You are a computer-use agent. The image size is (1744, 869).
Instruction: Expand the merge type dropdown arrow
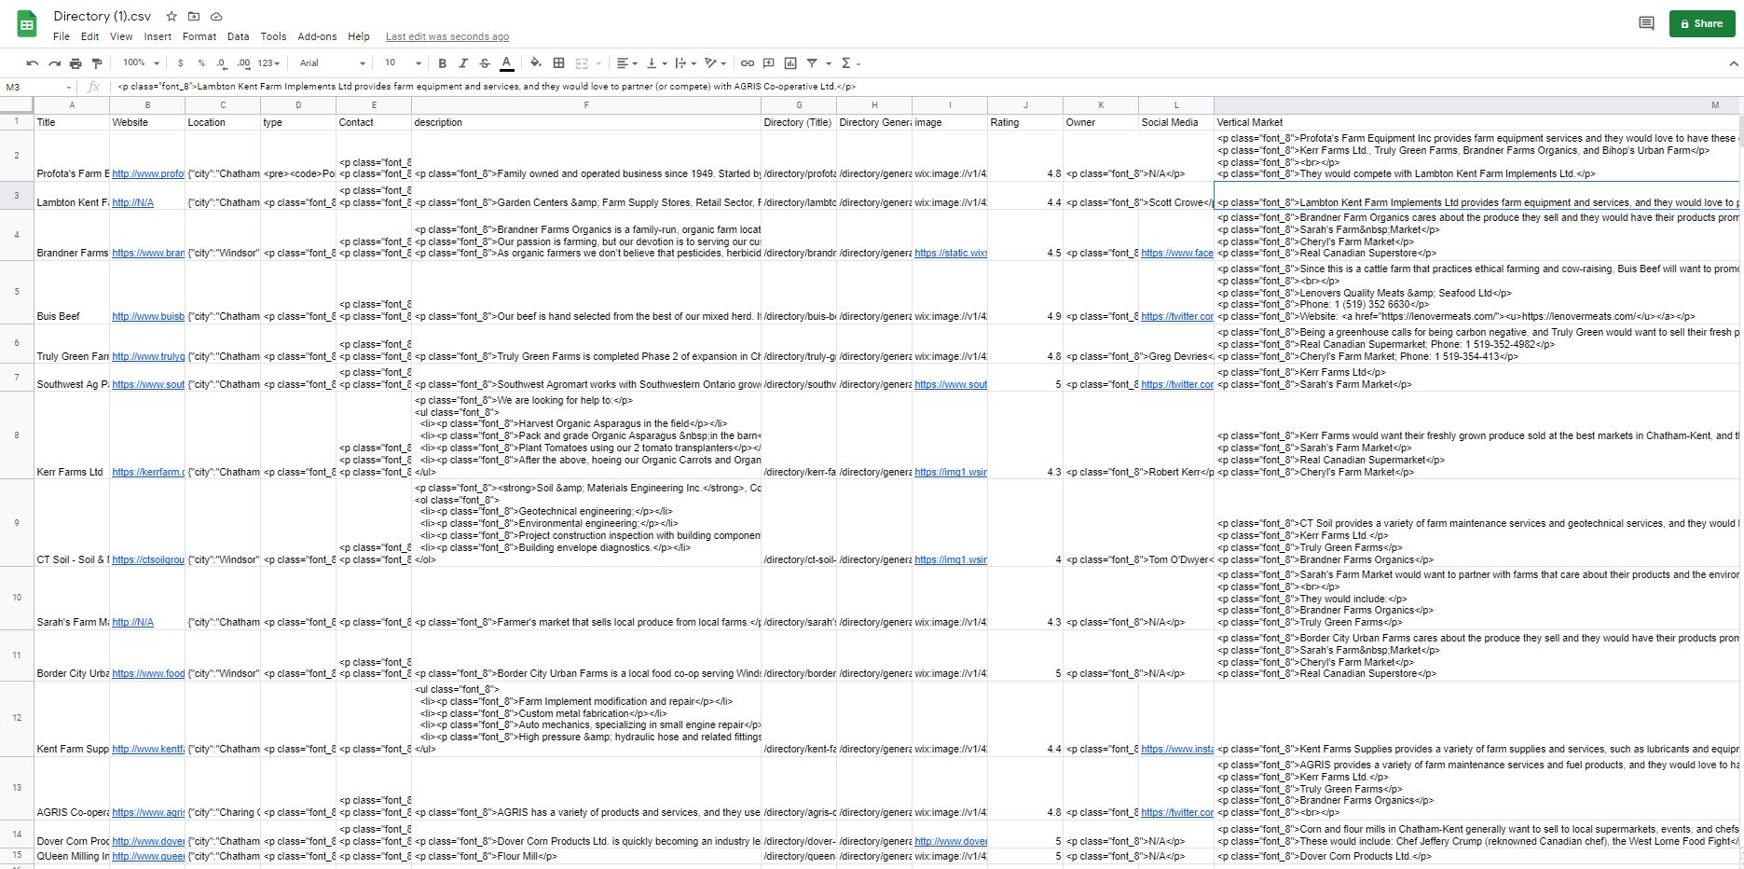598,63
